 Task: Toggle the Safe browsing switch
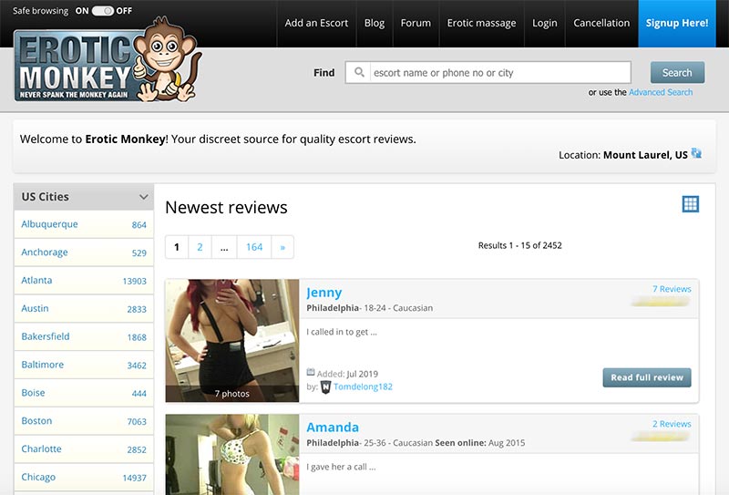[x=103, y=11]
